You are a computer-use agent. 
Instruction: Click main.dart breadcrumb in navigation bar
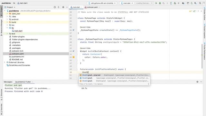[x=22, y=3]
